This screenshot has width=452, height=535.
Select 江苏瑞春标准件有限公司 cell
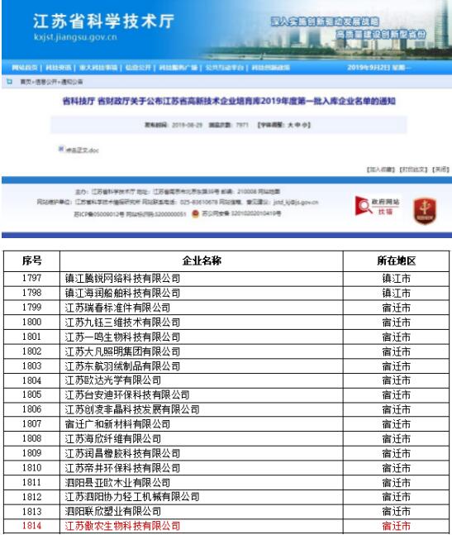[x=202, y=308]
